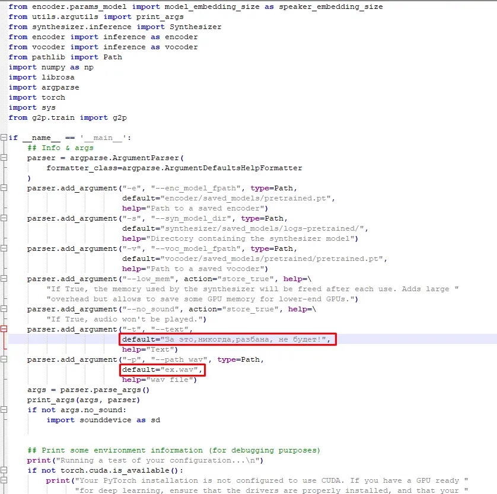Collapse the argparse.ArgumentParser( fold marker

(x=4, y=158)
